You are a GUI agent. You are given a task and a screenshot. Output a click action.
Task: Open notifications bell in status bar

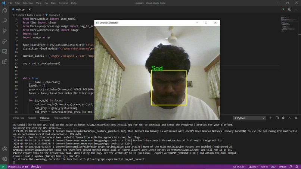[297, 167]
